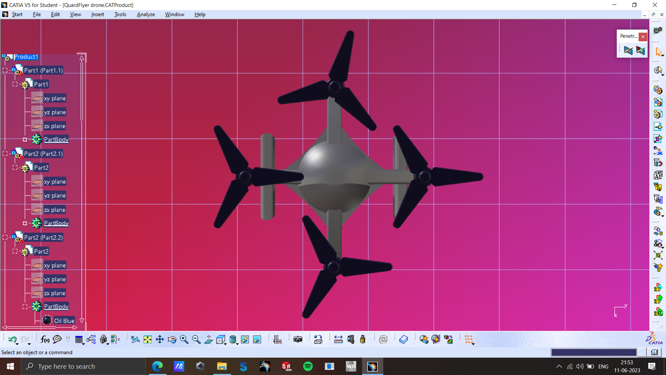Close the Penetration floating toolbar
The image size is (666, 375).
[643, 36]
